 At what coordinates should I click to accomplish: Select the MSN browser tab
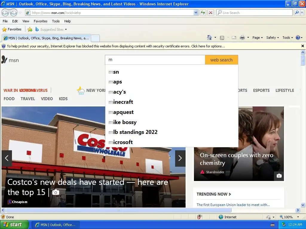46,38
